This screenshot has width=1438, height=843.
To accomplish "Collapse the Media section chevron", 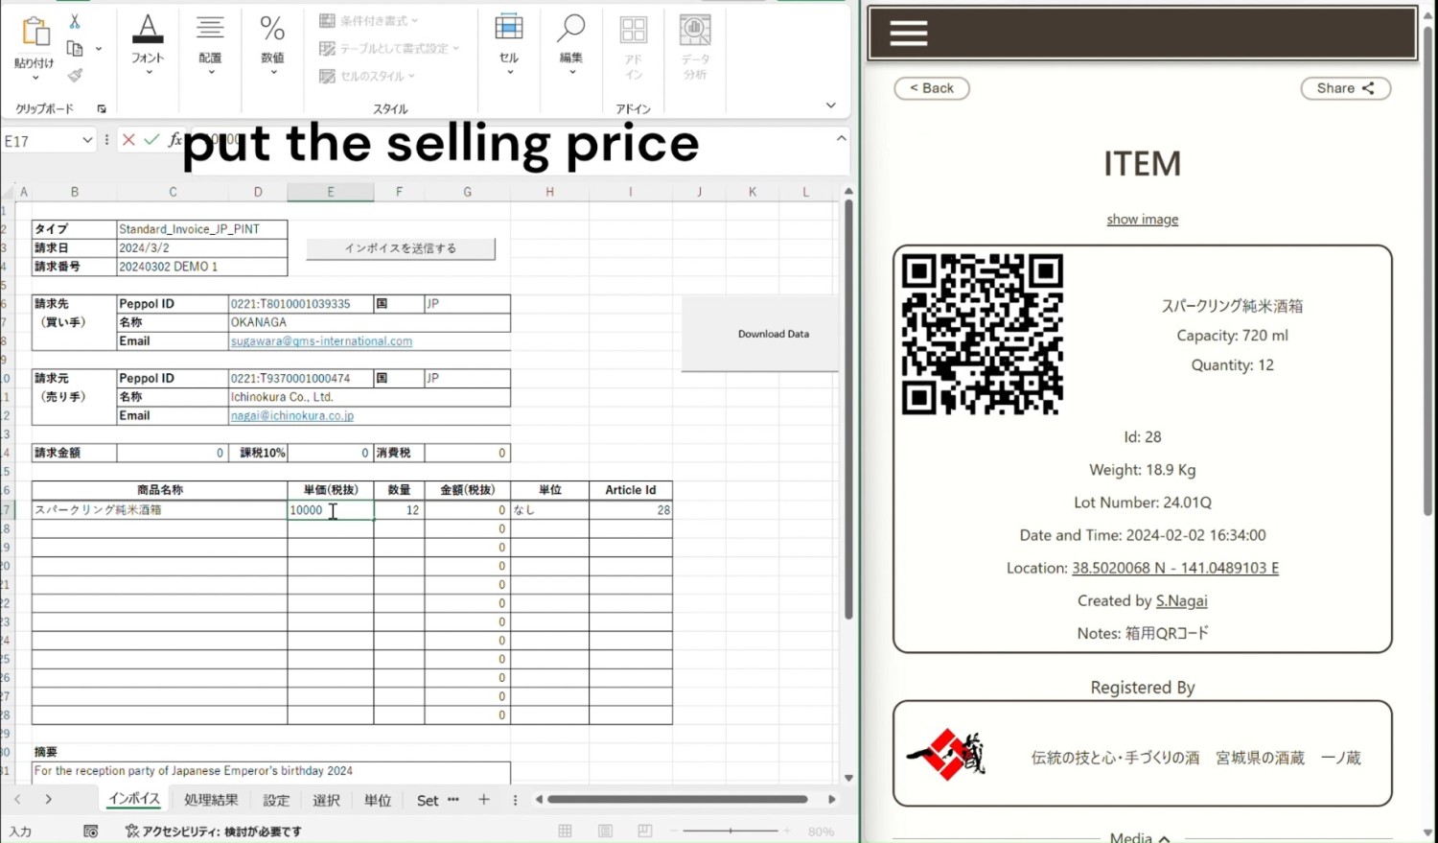I will coord(1164,838).
